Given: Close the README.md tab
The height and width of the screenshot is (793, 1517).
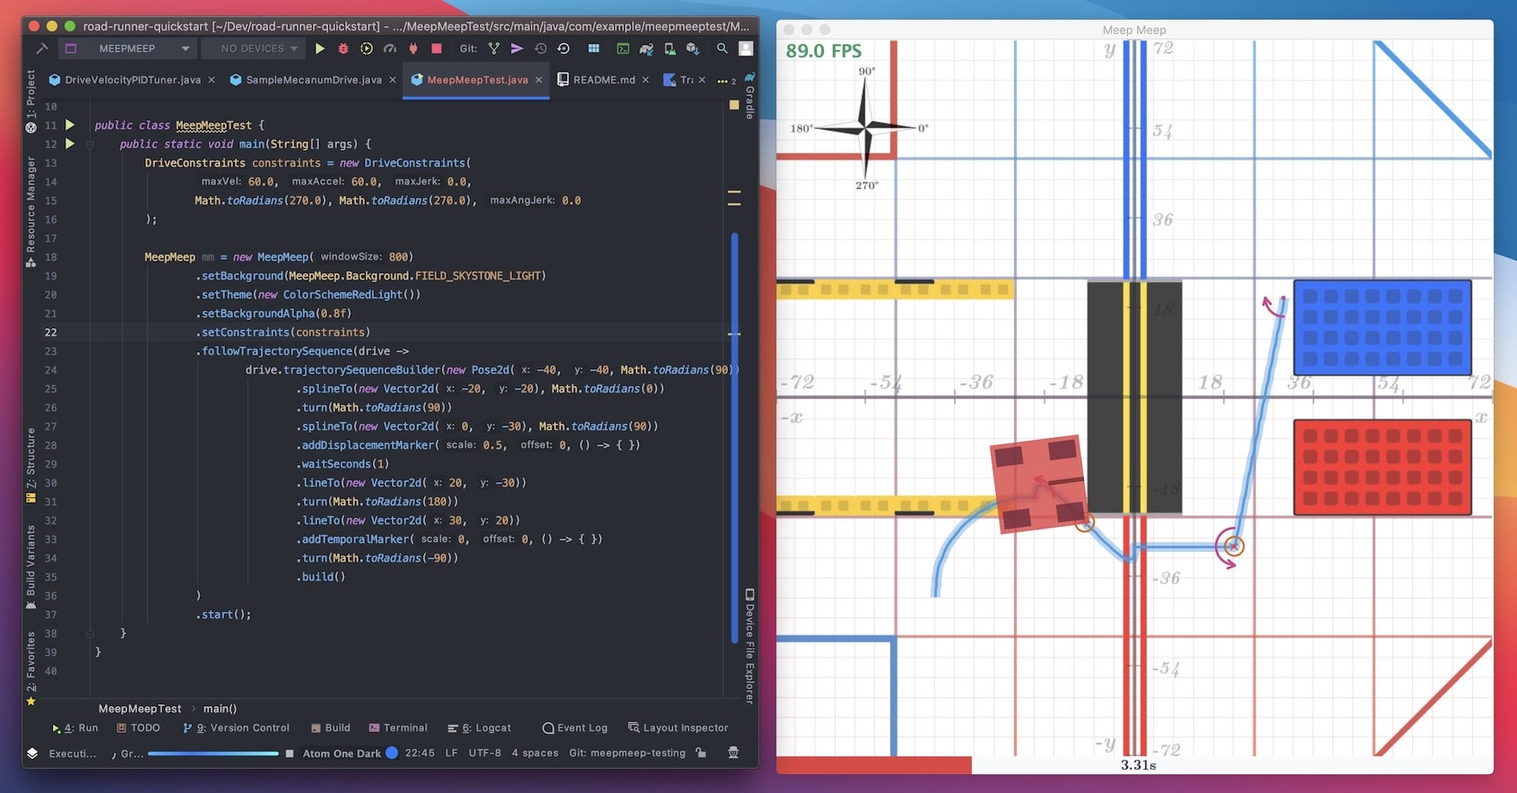Looking at the screenshot, I should [645, 80].
